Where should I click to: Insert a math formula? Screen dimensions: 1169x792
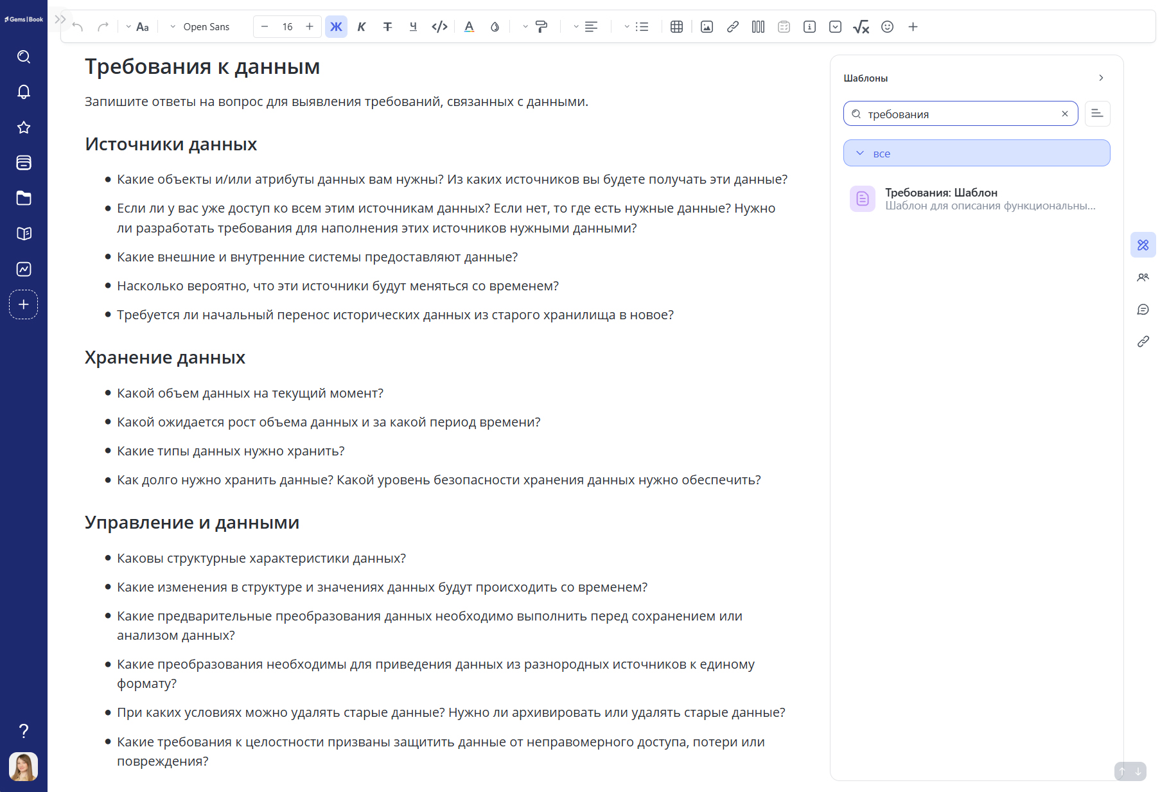click(x=861, y=27)
